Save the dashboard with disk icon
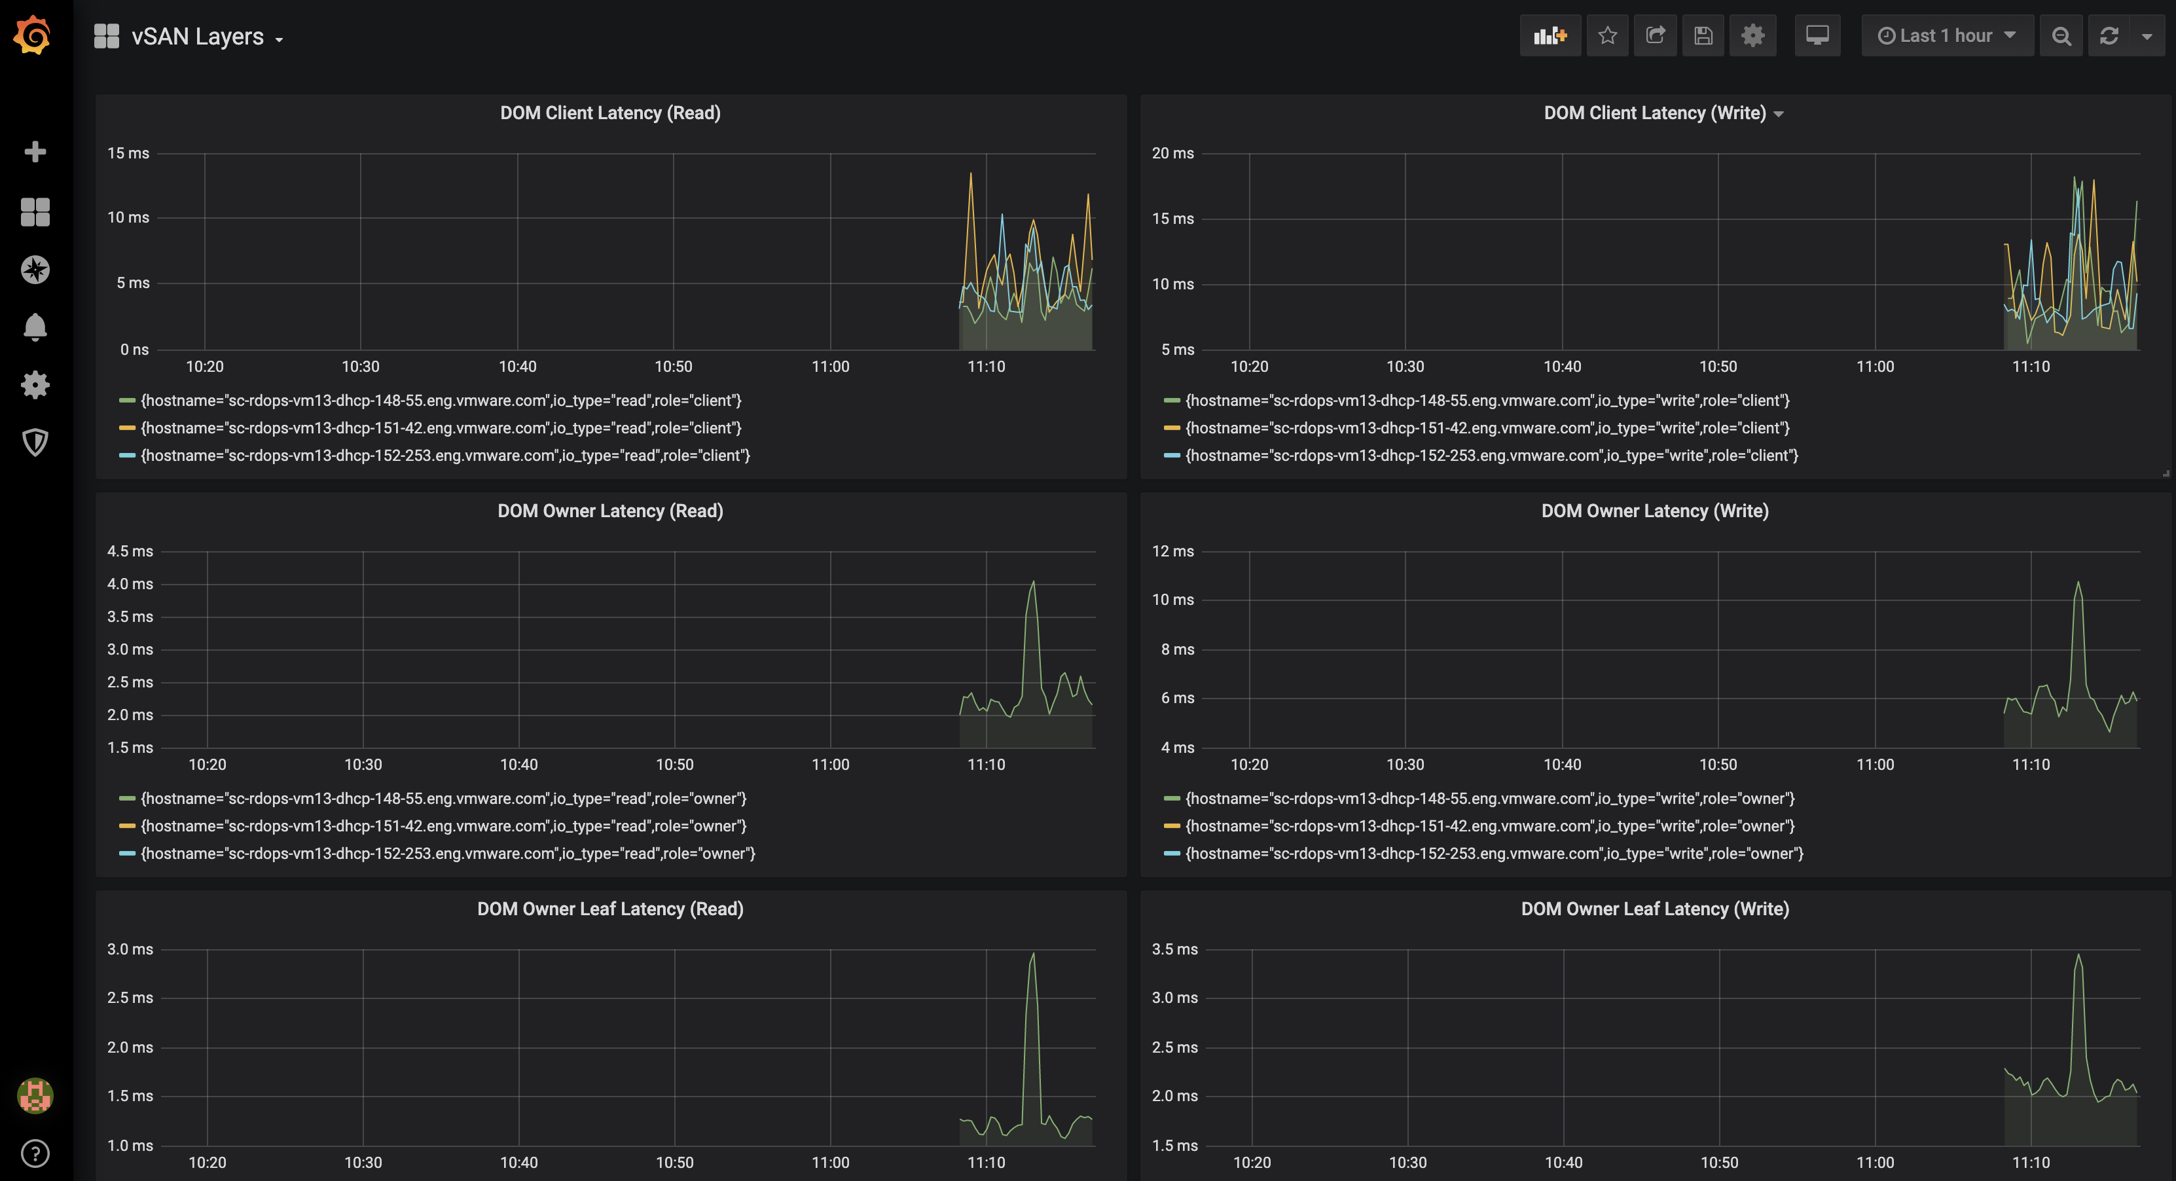 tap(1703, 35)
